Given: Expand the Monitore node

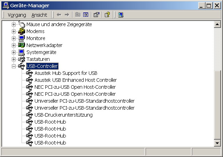Looking at the screenshot, I should 14,38.
